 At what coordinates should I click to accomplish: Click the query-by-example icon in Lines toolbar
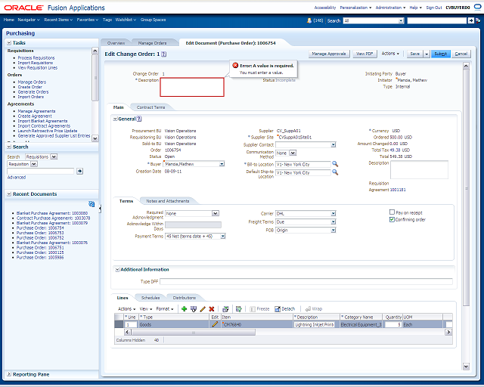tap(225, 309)
